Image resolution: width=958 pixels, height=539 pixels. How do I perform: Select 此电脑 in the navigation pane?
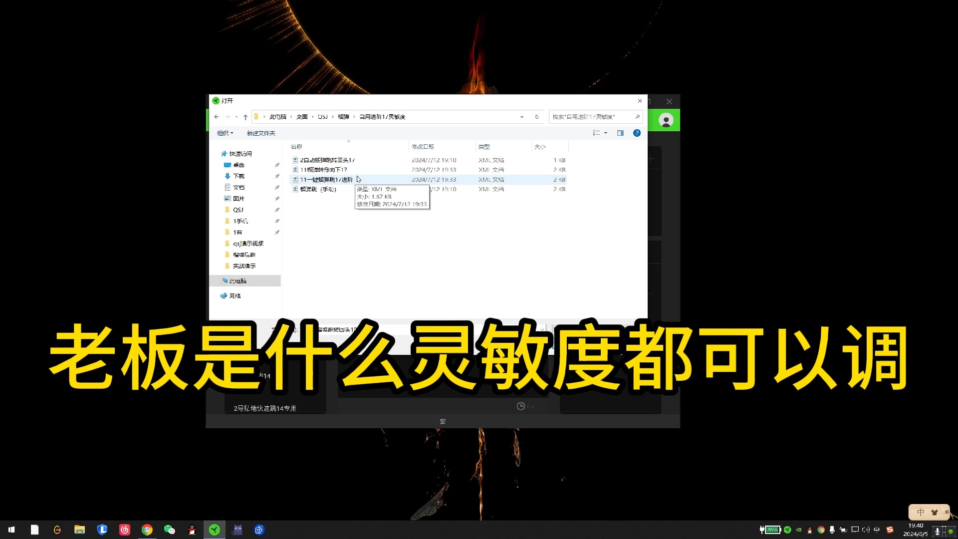click(238, 281)
